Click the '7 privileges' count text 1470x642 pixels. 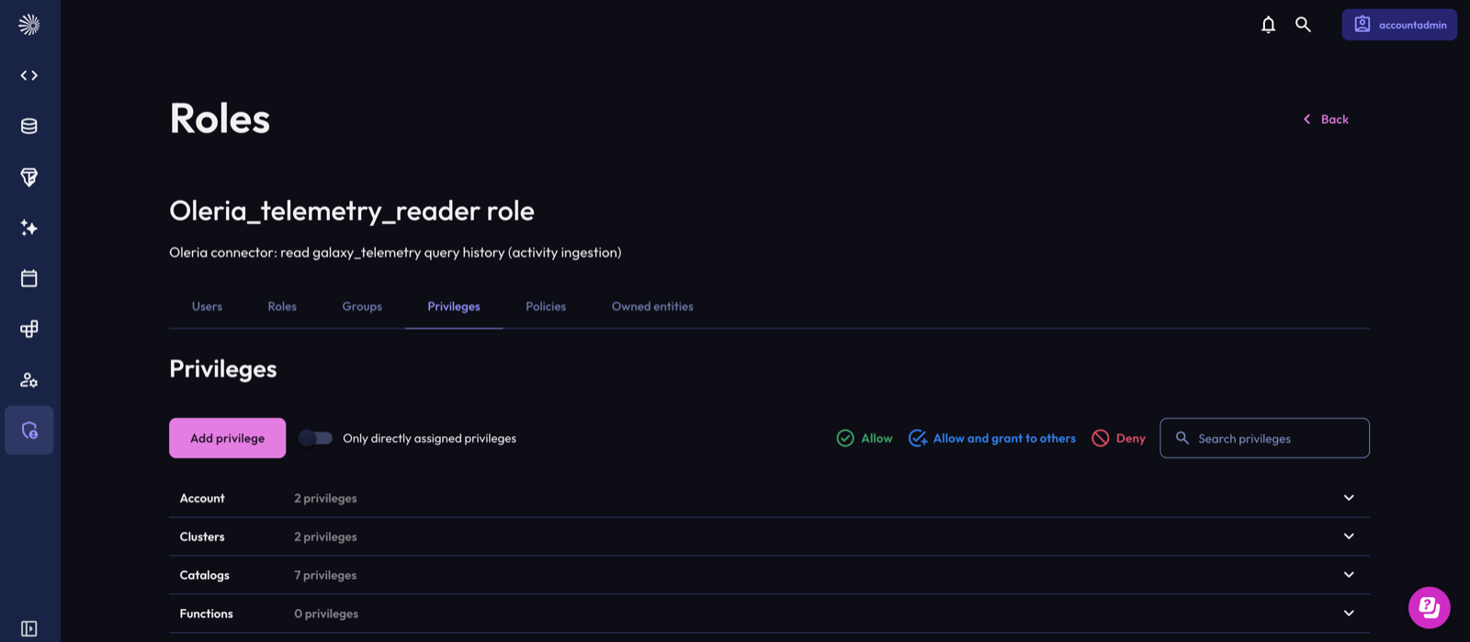tap(325, 575)
